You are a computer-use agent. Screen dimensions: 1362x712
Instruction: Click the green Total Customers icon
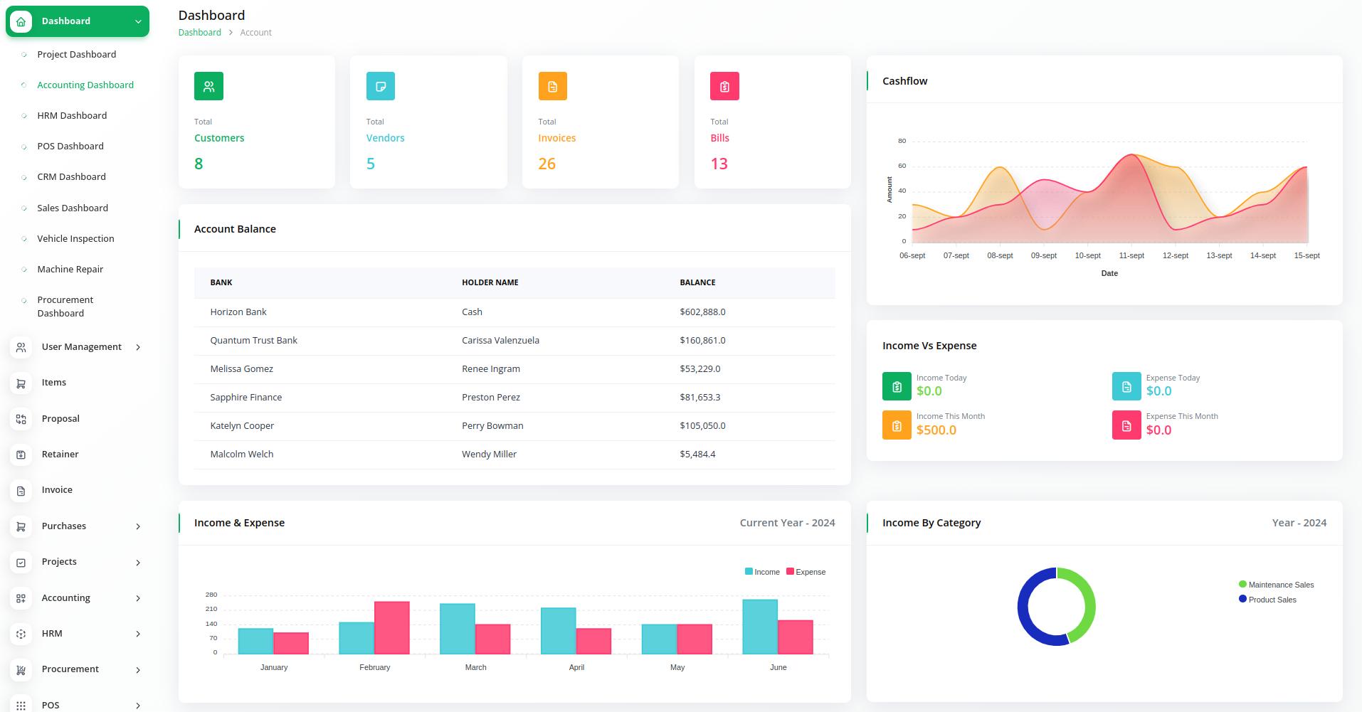click(x=208, y=86)
